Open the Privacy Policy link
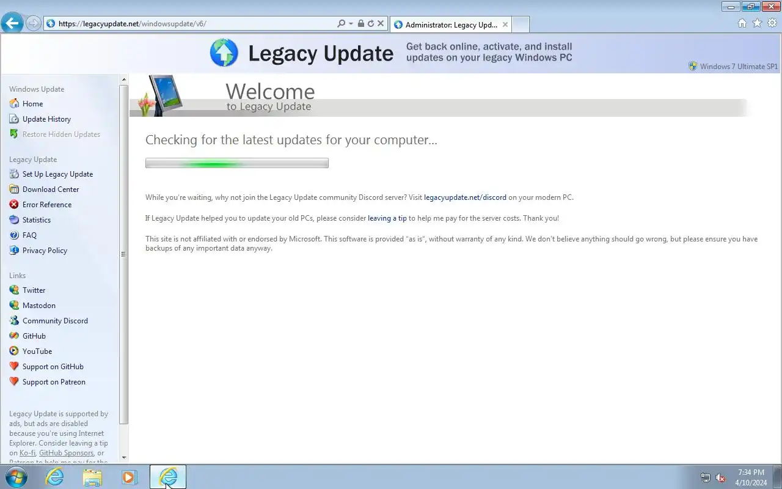782x489 pixels. pos(45,251)
